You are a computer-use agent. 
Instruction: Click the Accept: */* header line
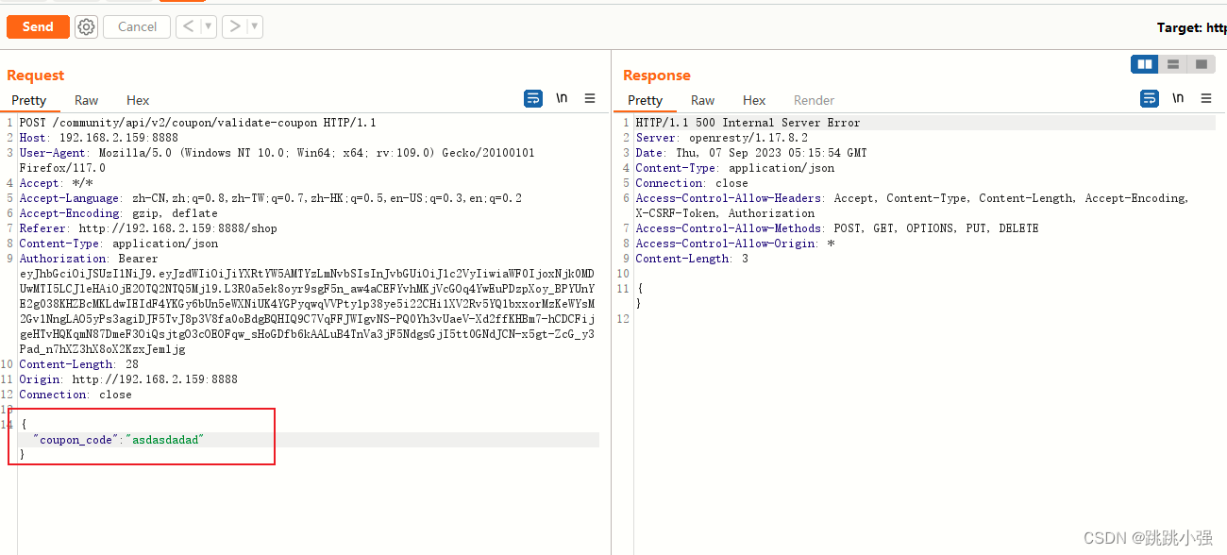click(x=56, y=183)
